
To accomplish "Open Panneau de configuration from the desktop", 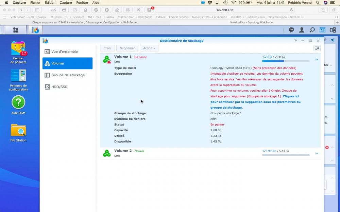I will pos(18,76).
